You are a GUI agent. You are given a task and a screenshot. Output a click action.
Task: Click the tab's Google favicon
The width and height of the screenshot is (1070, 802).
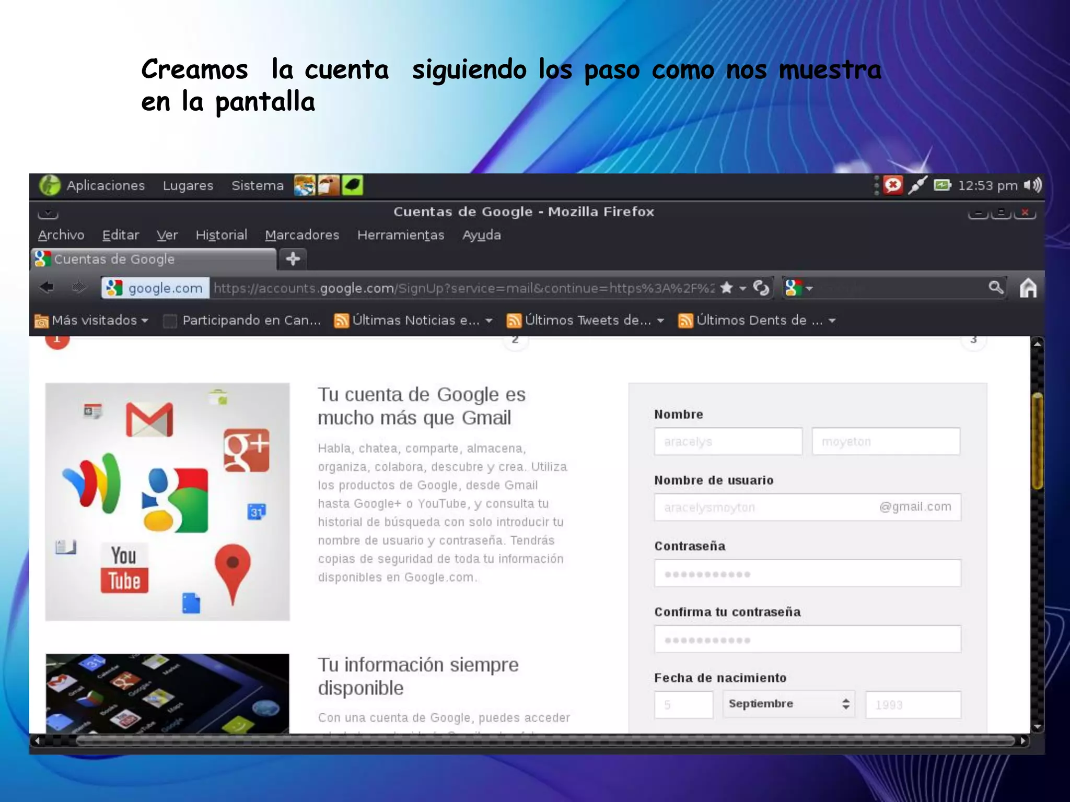[43, 259]
